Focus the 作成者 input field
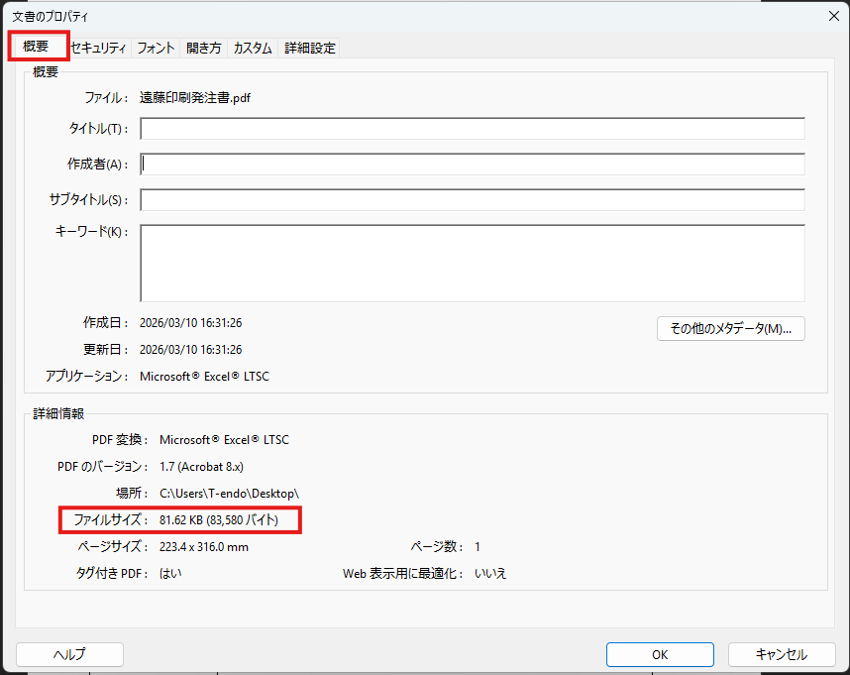The height and width of the screenshot is (675, 850). tap(472, 165)
